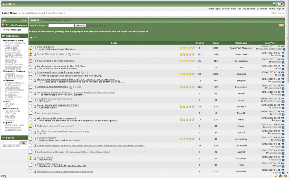
Task: Open the profile menu item
Action: click(x=225, y=9)
